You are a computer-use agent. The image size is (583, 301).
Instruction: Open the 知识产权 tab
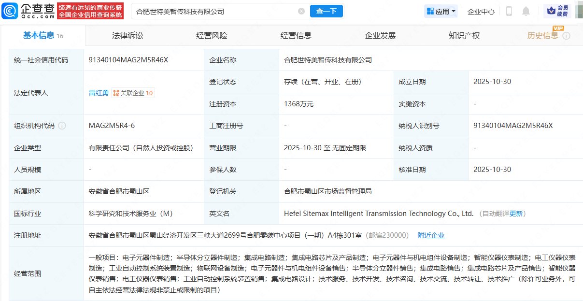point(464,36)
